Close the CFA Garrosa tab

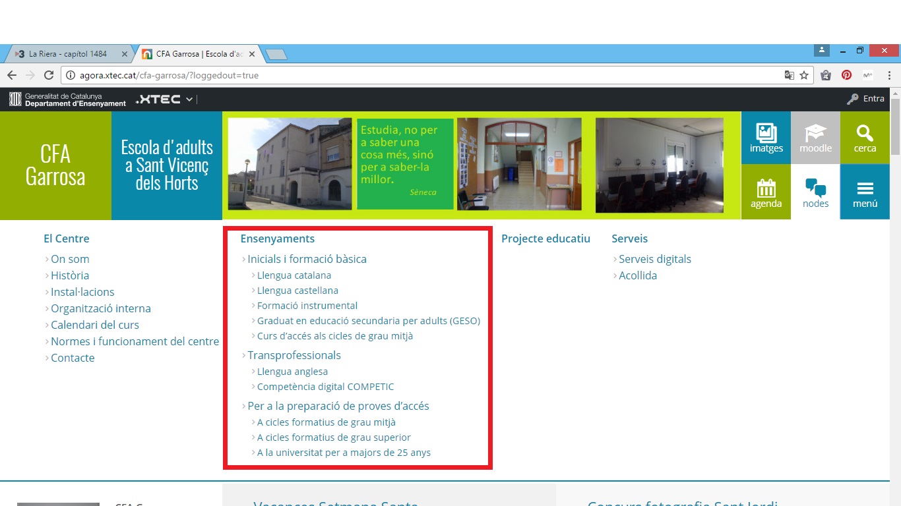click(252, 54)
